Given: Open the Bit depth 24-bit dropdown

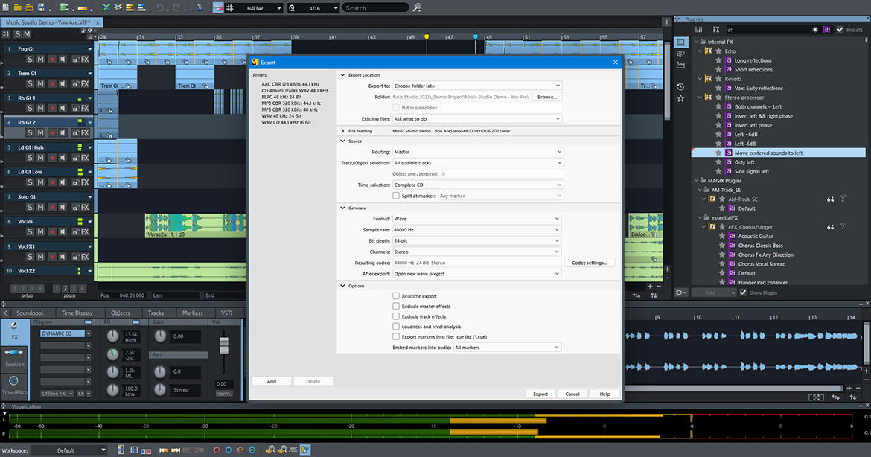Looking at the screenshot, I should point(476,240).
